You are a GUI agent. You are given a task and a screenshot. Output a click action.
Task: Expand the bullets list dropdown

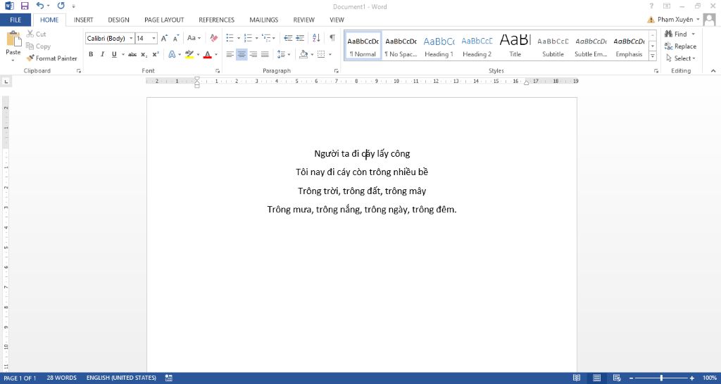coord(239,38)
